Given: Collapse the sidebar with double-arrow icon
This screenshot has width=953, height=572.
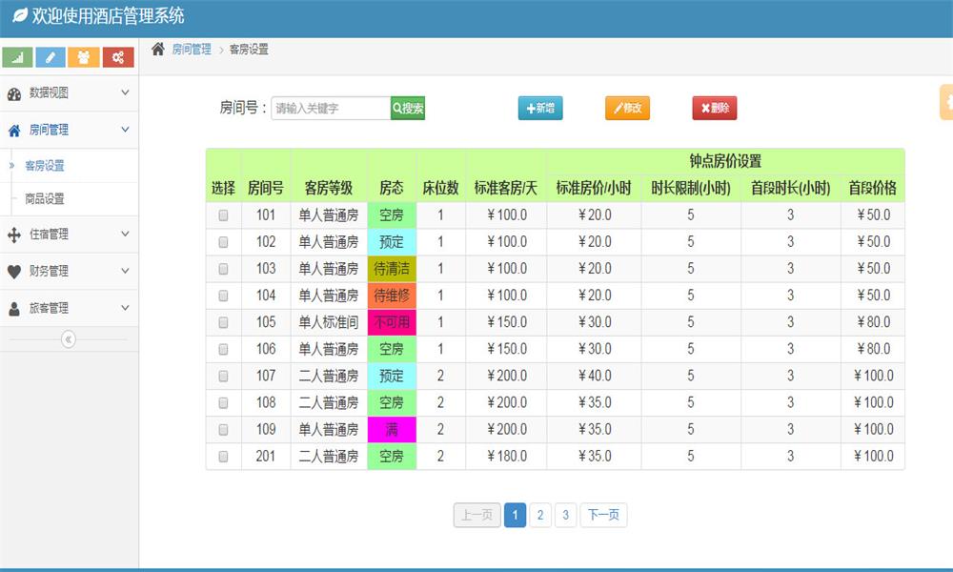Looking at the screenshot, I should (69, 339).
